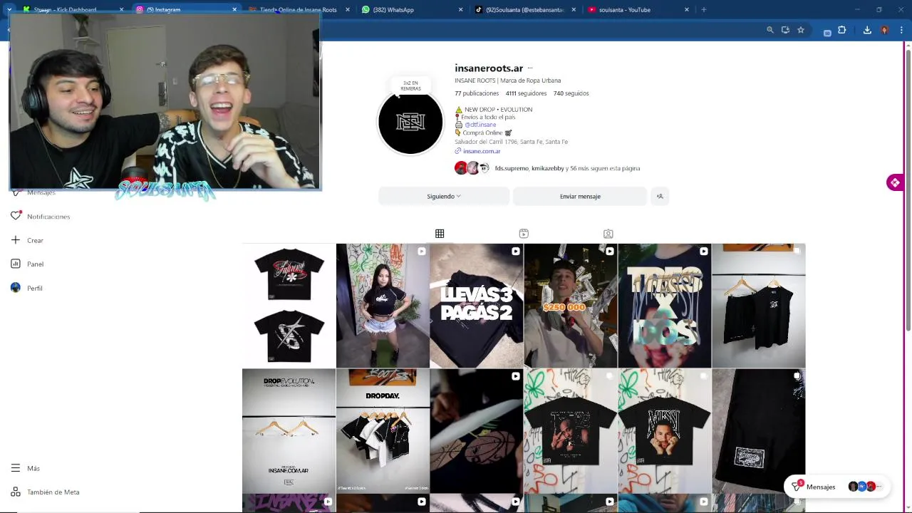Screen dimensions: 912x513
Task: Click the 3x2 EN REMERAS note bubble
Action: (x=410, y=86)
